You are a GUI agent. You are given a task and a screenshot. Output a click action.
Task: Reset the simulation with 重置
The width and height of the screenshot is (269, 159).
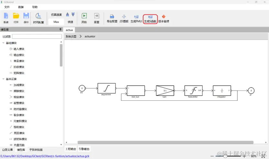(96, 18)
